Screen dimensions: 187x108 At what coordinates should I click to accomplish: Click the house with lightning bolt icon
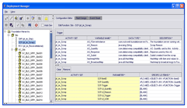[16, 18]
